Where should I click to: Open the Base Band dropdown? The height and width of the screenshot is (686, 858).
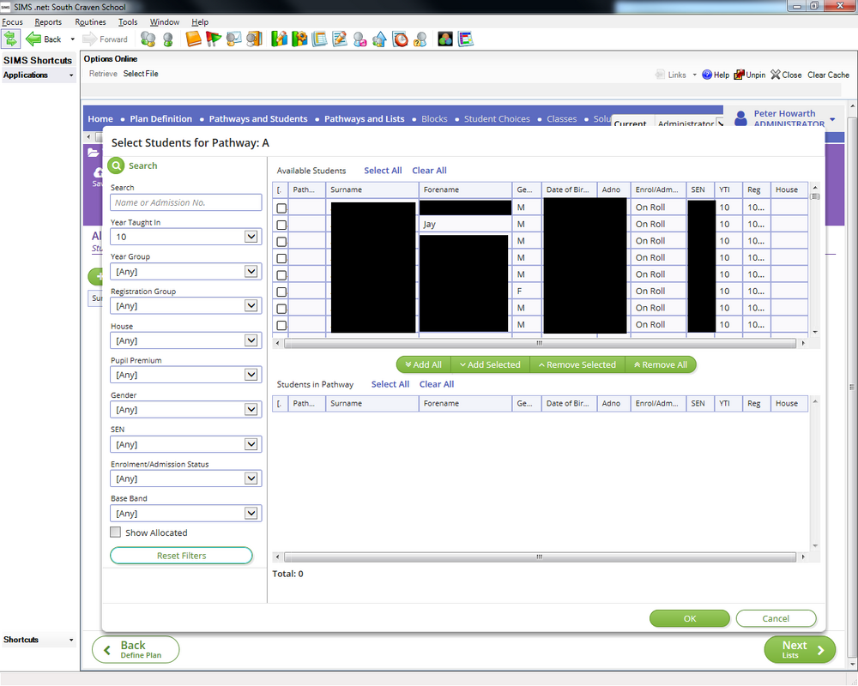pos(251,513)
